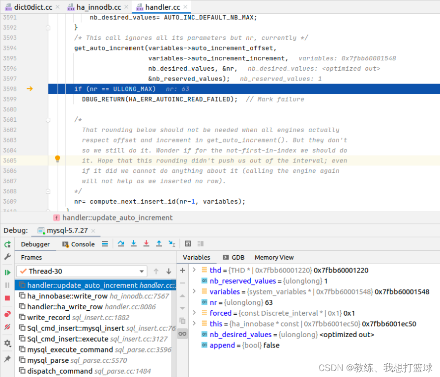440x377 pixels.
Task: Click the Step Out icon
Action: [x=159, y=243]
